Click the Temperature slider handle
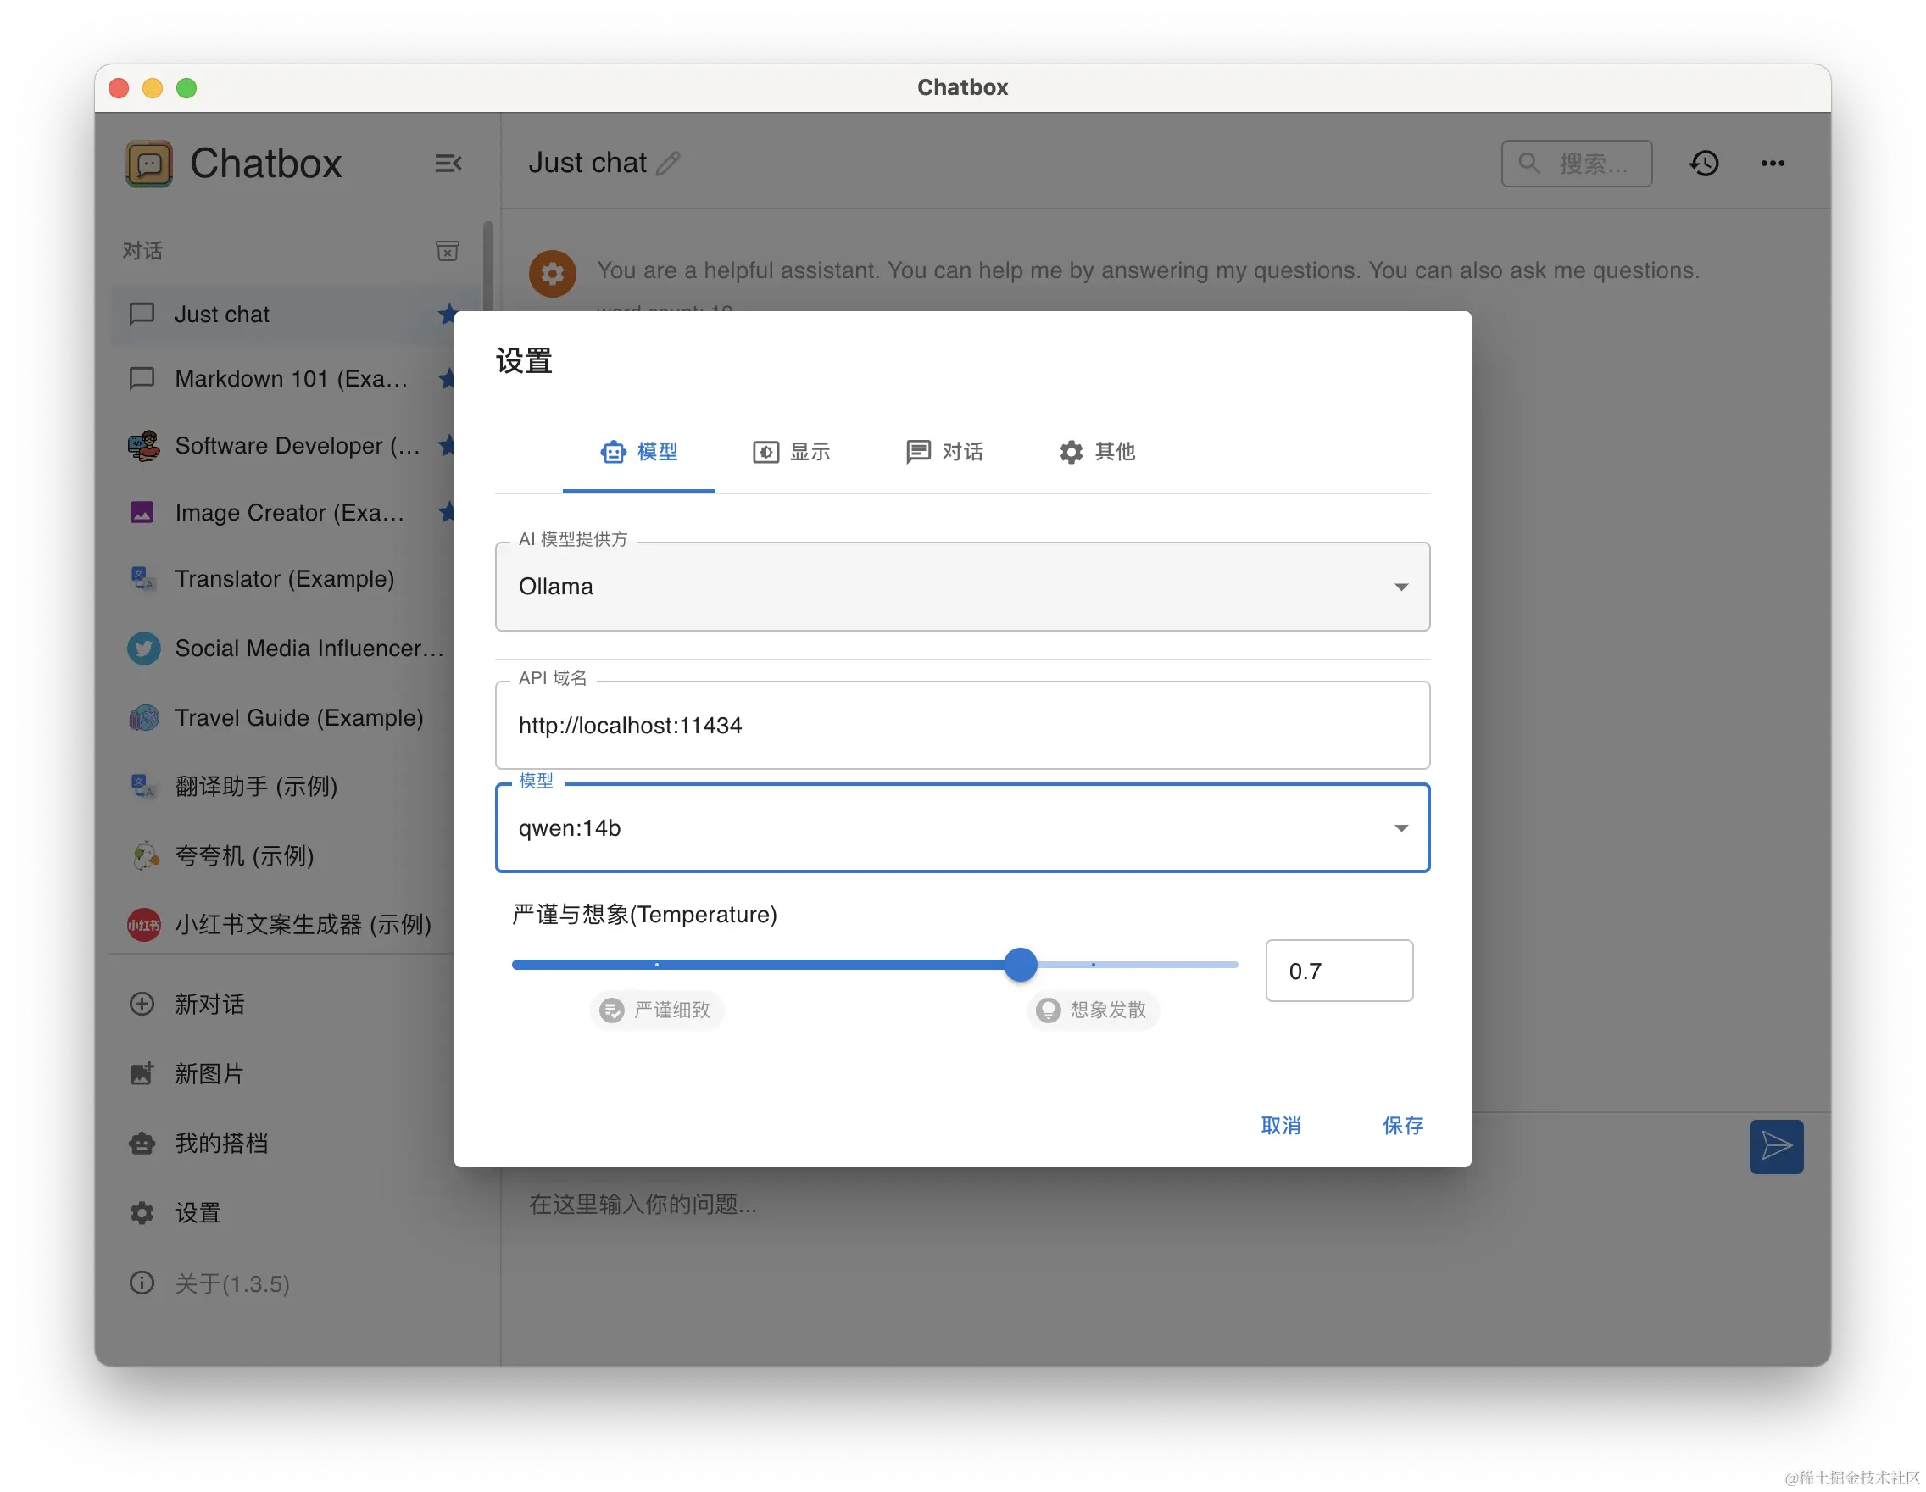This screenshot has height=1492, width=1926. 1021,965
